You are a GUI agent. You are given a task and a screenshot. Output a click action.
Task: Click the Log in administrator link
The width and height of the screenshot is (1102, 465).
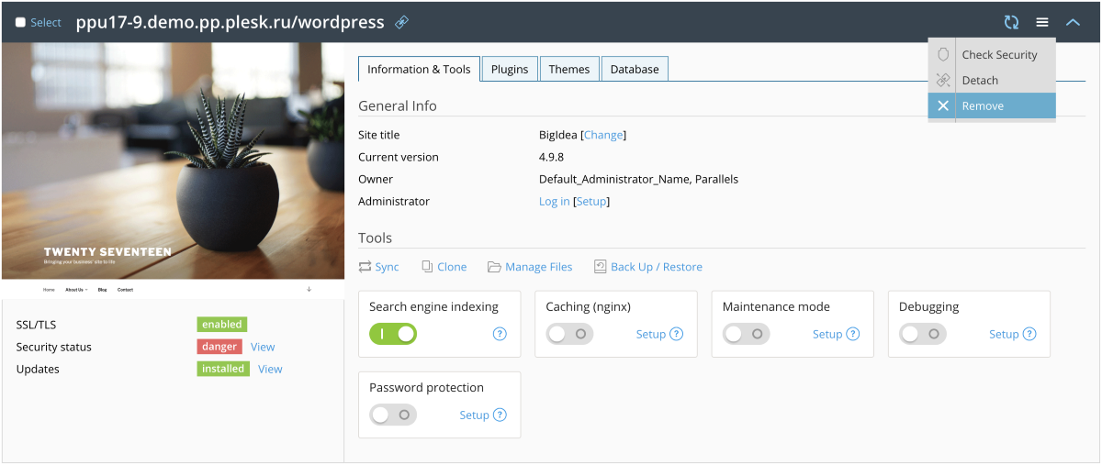(554, 201)
